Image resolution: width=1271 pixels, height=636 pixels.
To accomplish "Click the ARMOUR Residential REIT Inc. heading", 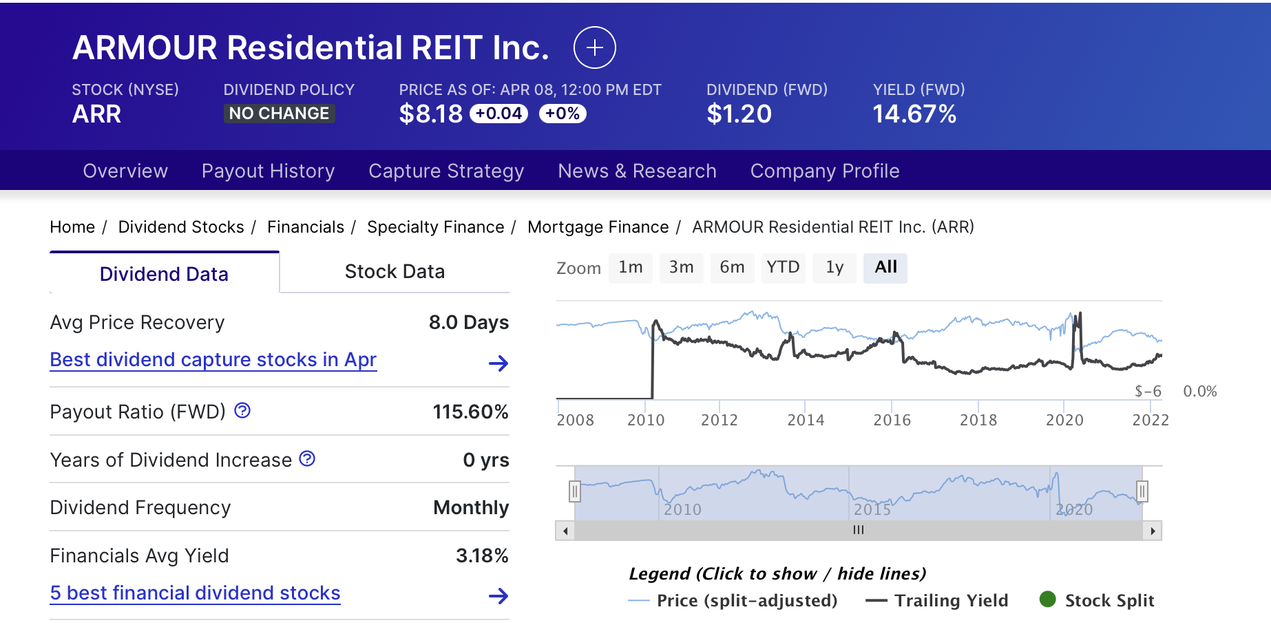I will (311, 47).
